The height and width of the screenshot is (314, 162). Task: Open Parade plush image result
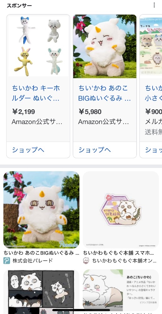click(41, 210)
